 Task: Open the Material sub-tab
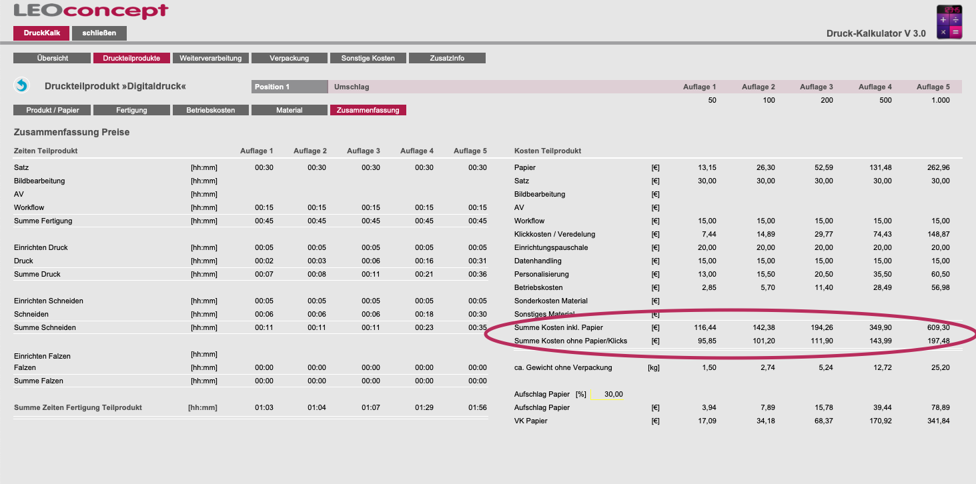pyautogui.click(x=290, y=110)
